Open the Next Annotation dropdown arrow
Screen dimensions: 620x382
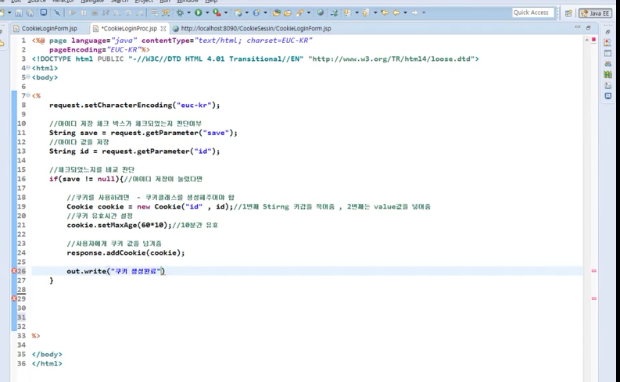[357, 12]
